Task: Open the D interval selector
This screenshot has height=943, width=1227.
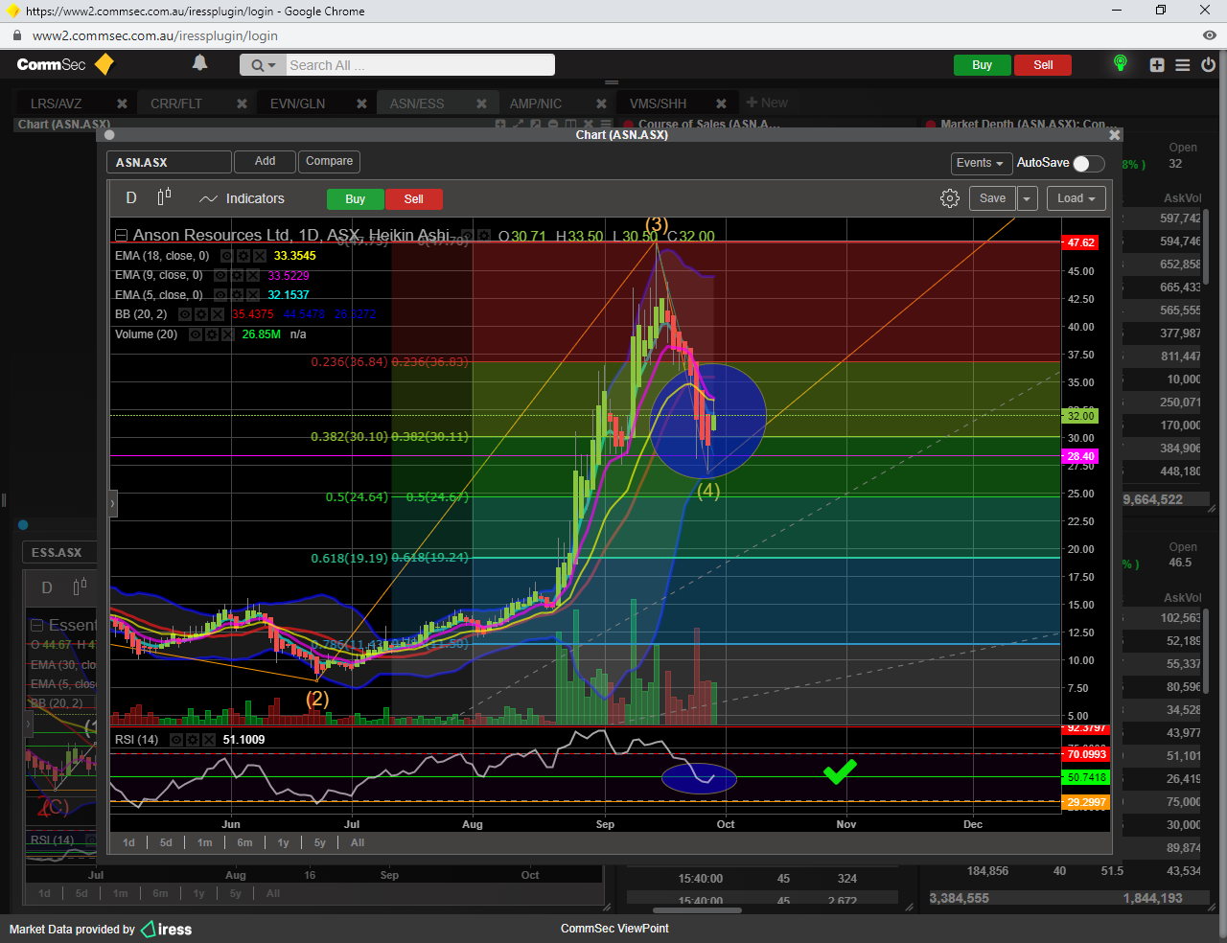Action: (131, 198)
